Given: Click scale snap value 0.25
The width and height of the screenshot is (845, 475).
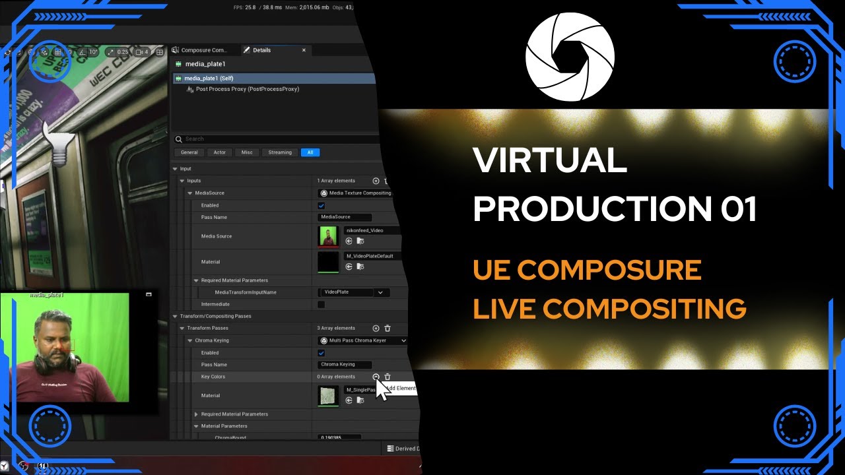Looking at the screenshot, I should tap(123, 52).
